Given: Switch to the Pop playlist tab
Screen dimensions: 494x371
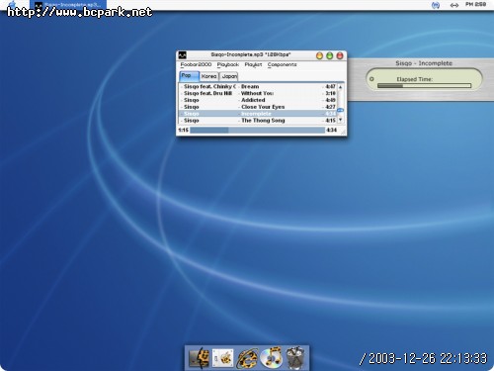Looking at the screenshot, I should [x=189, y=76].
